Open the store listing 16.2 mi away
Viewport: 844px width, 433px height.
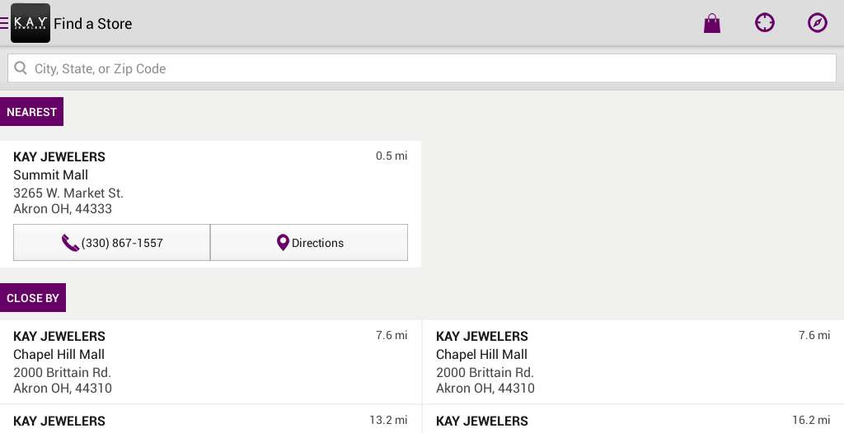tap(634, 420)
